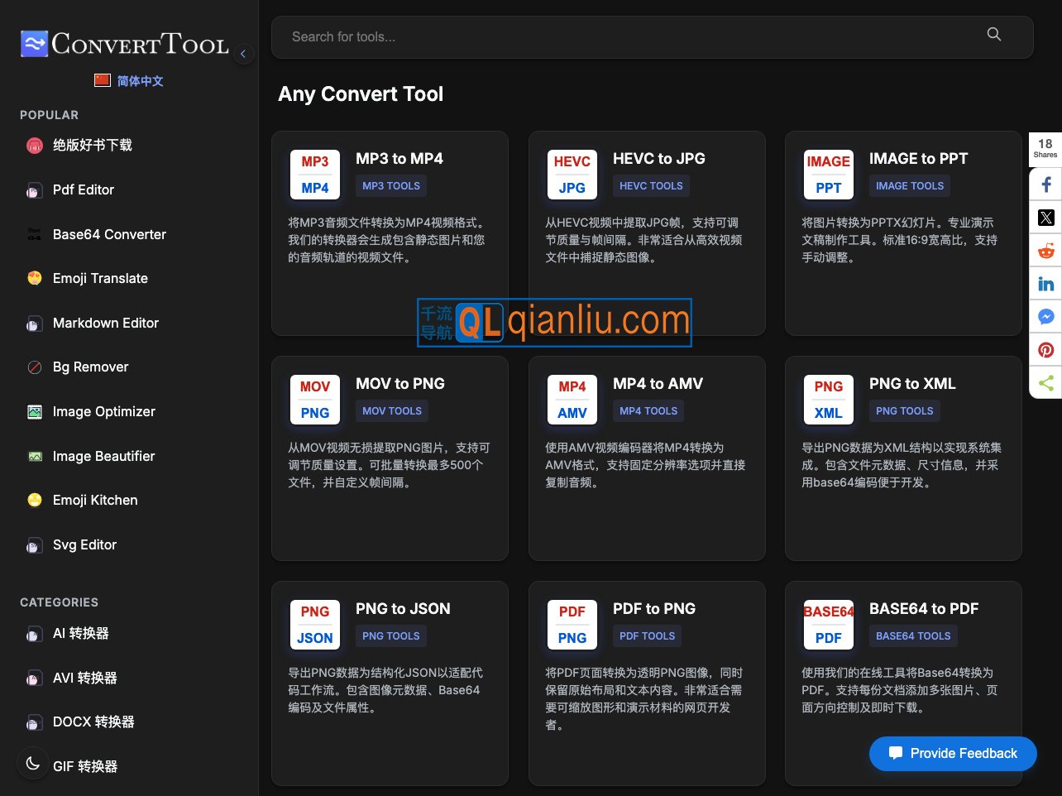Share page on LinkedIn
This screenshot has width=1062, height=796.
click(x=1045, y=284)
